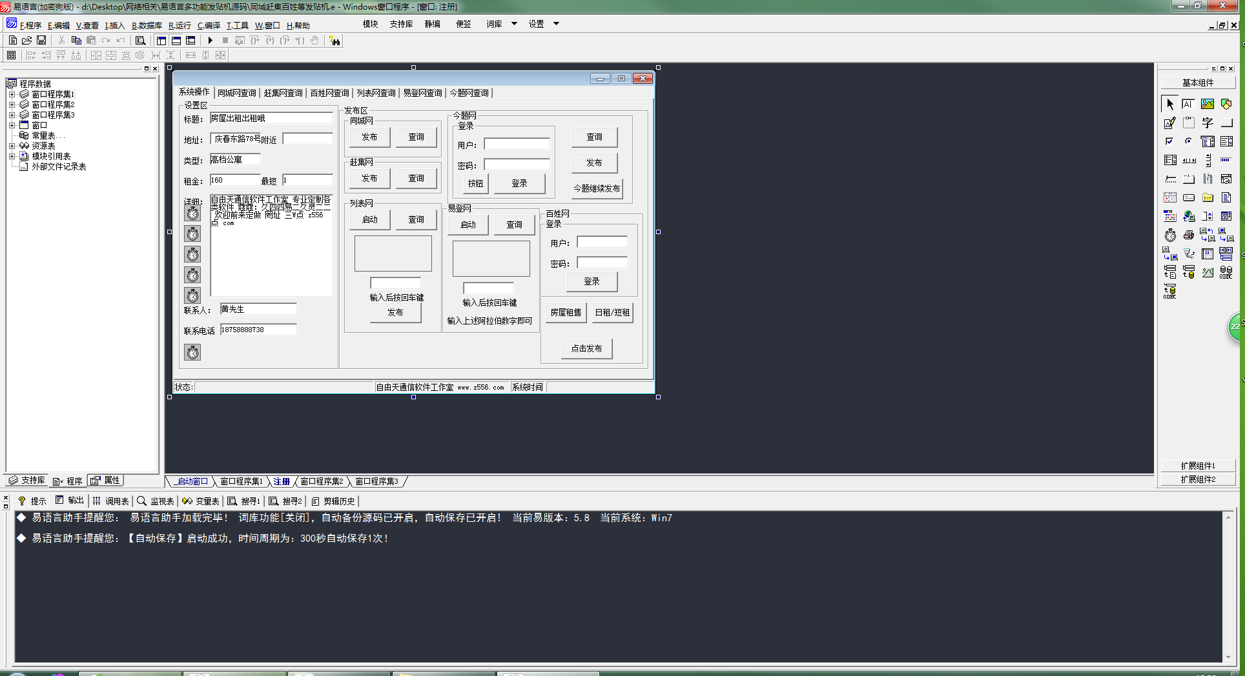Pick the horizontal scrollbar component icon
The width and height of the screenshot is (1245, 676).
(x=1189, y=160)
